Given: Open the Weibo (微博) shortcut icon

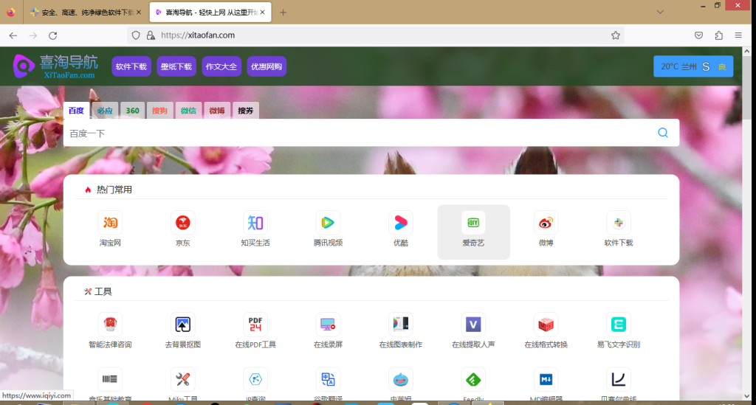Looking at the screenshot, I should click(x=546, y=223).
